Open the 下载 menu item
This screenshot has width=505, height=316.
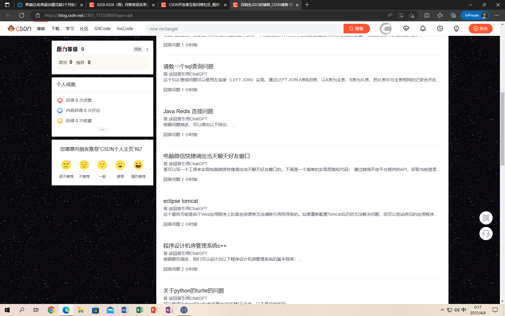tap(55, 29)
